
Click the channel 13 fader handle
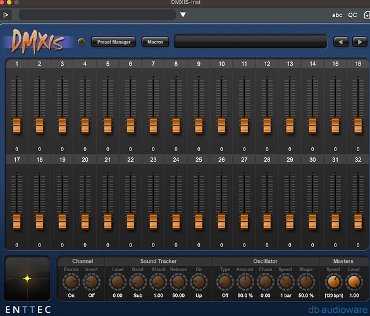[x=290, y=126]
